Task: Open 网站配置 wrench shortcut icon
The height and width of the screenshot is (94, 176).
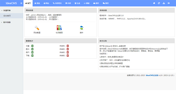Action: [37, 28]
